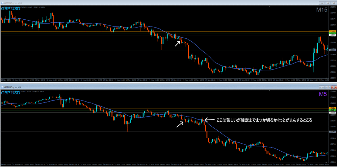Click the chart shift triangle in M5 chart
Image resolution: width=337 pixels, height=167 pixels.
click(270, 91)
